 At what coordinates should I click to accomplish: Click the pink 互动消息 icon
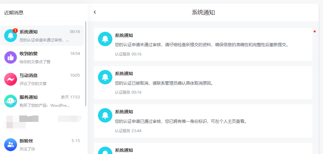[x=10, y=79]
